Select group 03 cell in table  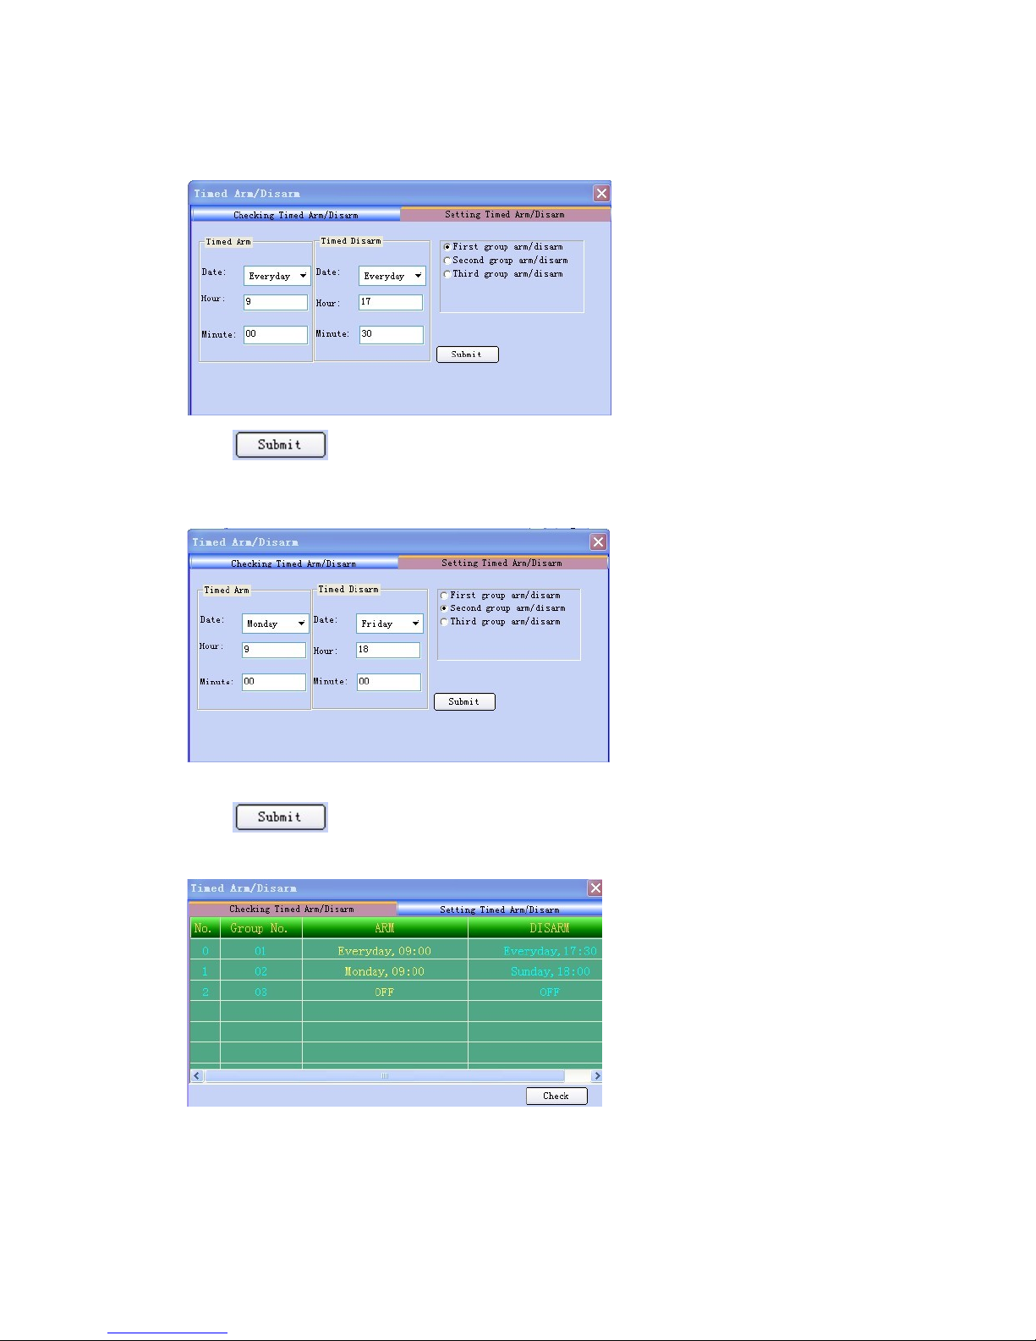click(260, 992)
